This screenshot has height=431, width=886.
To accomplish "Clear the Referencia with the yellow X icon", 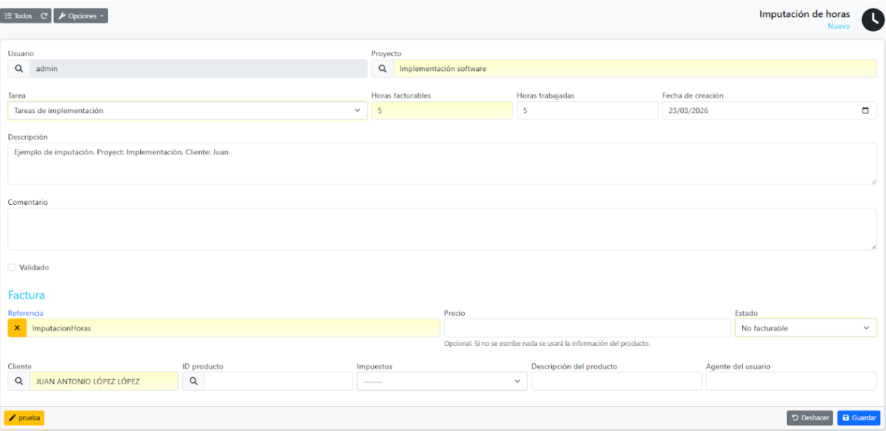I will 17,328.
